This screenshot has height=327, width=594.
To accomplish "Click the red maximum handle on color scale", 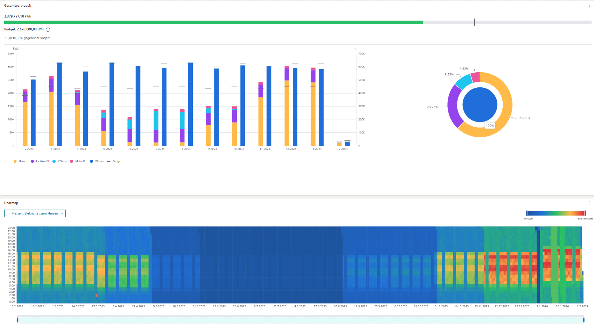I will [585, 213].
